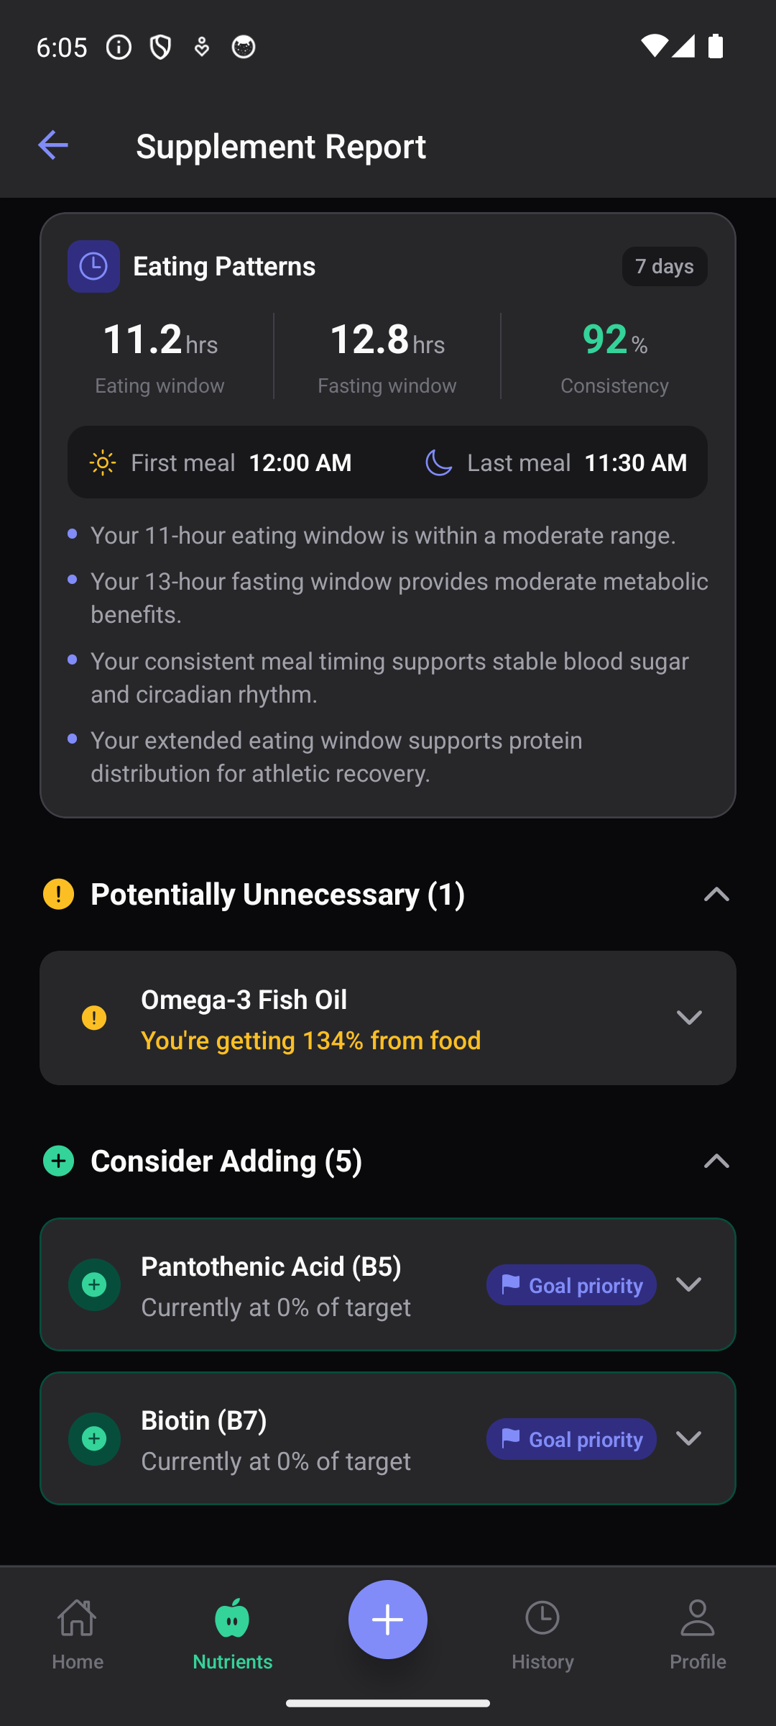Tap the moon icon next to Last meal
Screen dimensions: 776x1726
pos(438,462)
